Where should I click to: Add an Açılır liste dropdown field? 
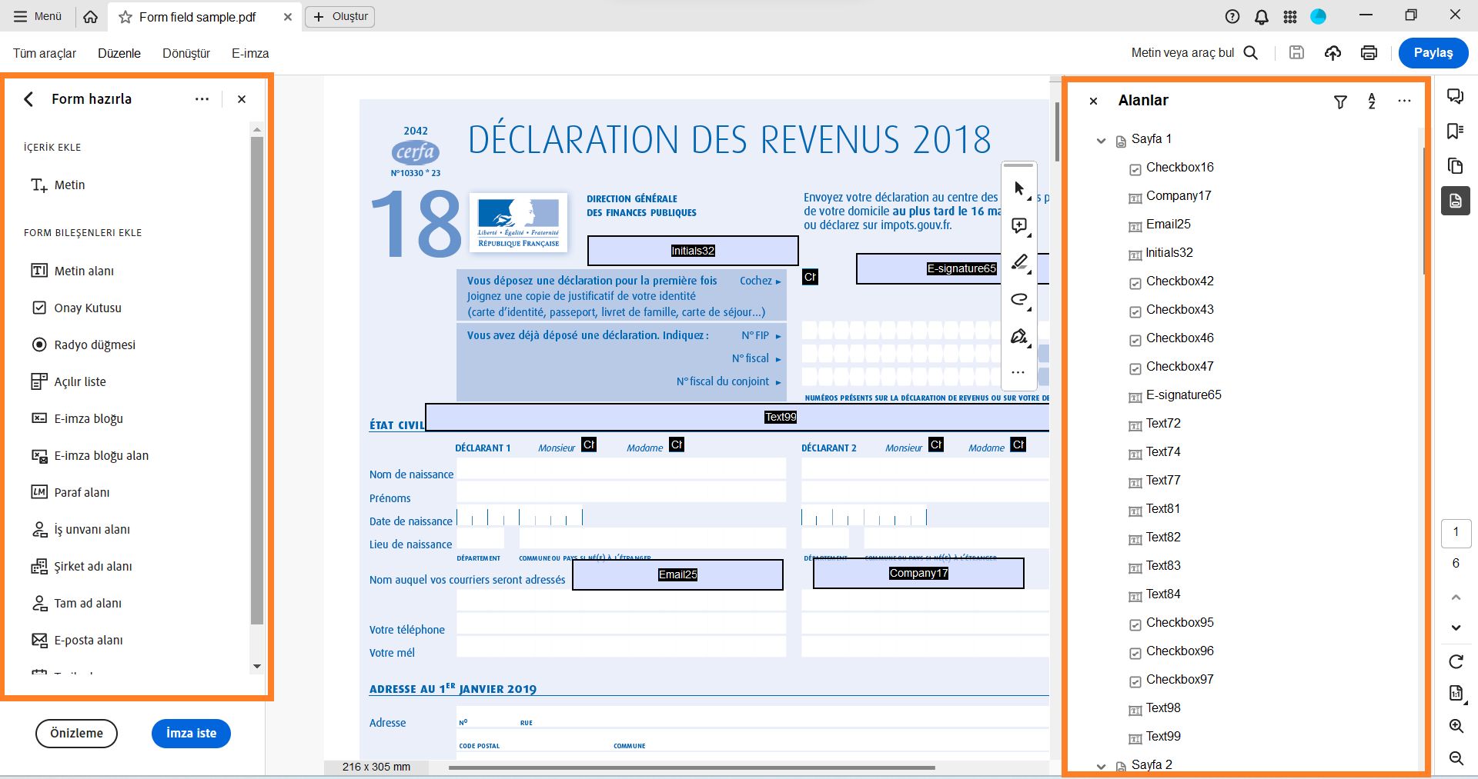pos(69,381)
